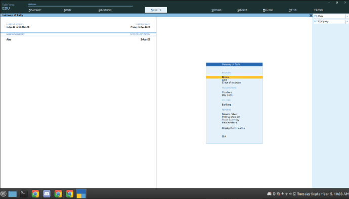Click the F3: Company side button
The width and height of the screenshot is (349, 199).
(329, 21)
